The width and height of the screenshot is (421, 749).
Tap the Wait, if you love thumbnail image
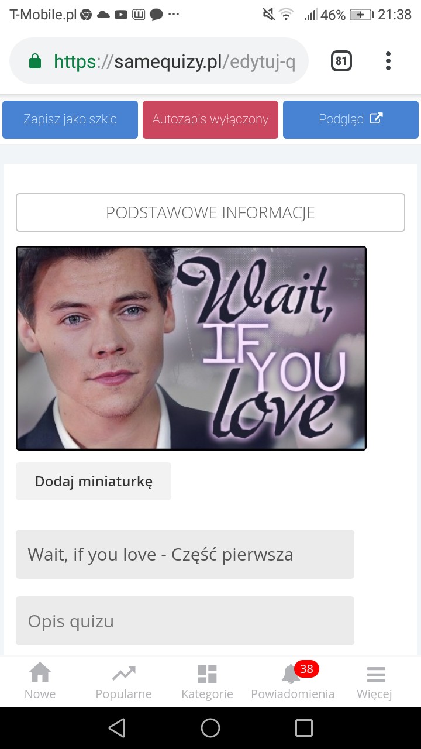(191, 348)
